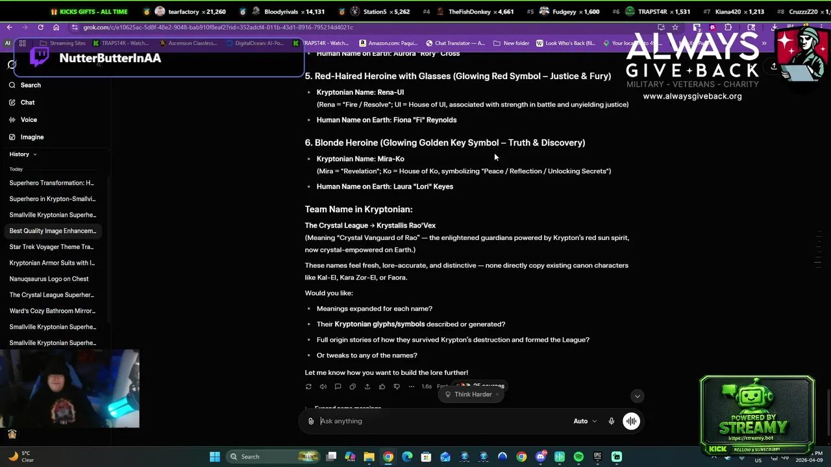Click the paperclip attach icon
The width and height of the screenshot is (831, 467).
coord(311,421)
